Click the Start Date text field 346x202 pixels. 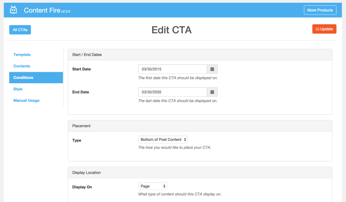coord(173,69)
